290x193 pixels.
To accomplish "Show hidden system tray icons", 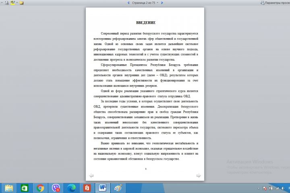I will (x=259, y=188).
